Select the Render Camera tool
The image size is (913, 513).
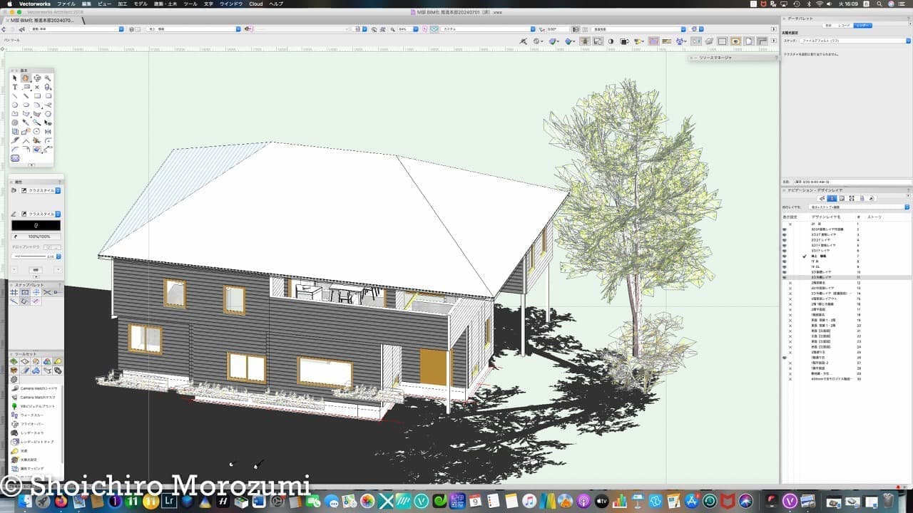[x=29, y=432]
